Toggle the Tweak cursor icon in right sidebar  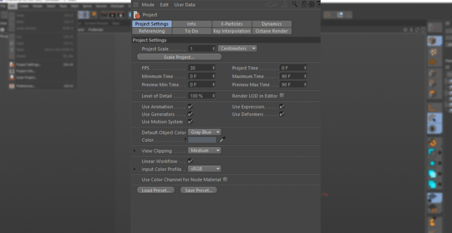[432, 118]
